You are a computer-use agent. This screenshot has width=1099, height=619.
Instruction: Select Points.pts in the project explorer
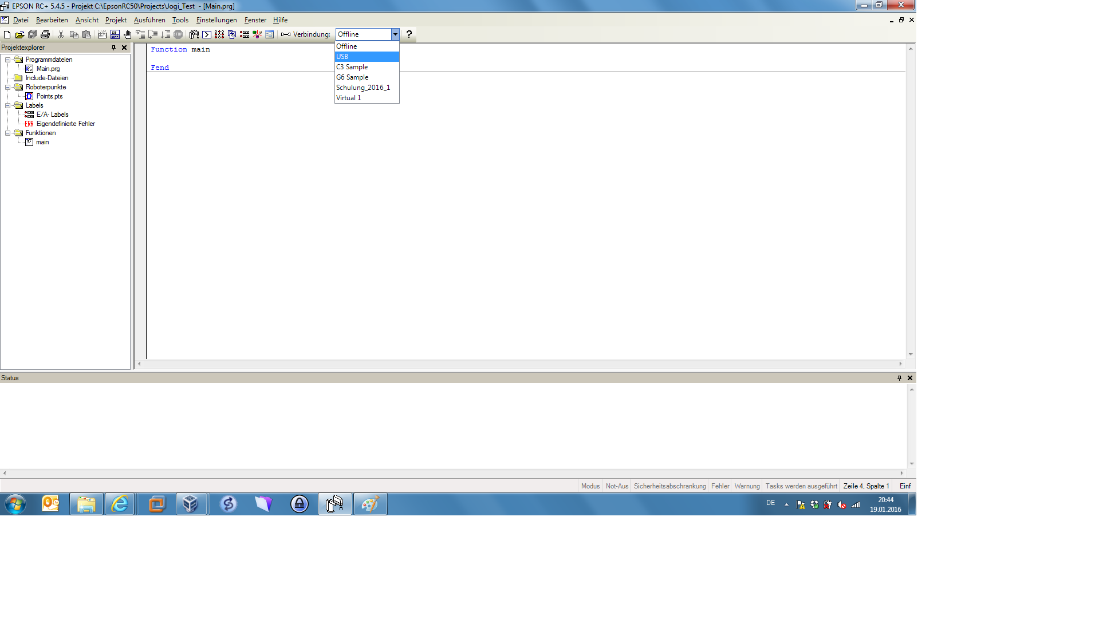point(49,96)
